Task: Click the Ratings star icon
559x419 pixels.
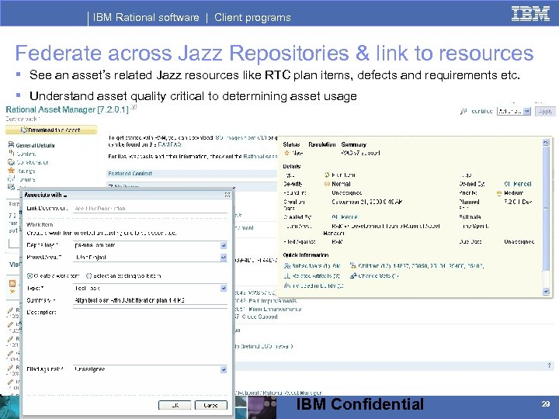Action: 11,170
